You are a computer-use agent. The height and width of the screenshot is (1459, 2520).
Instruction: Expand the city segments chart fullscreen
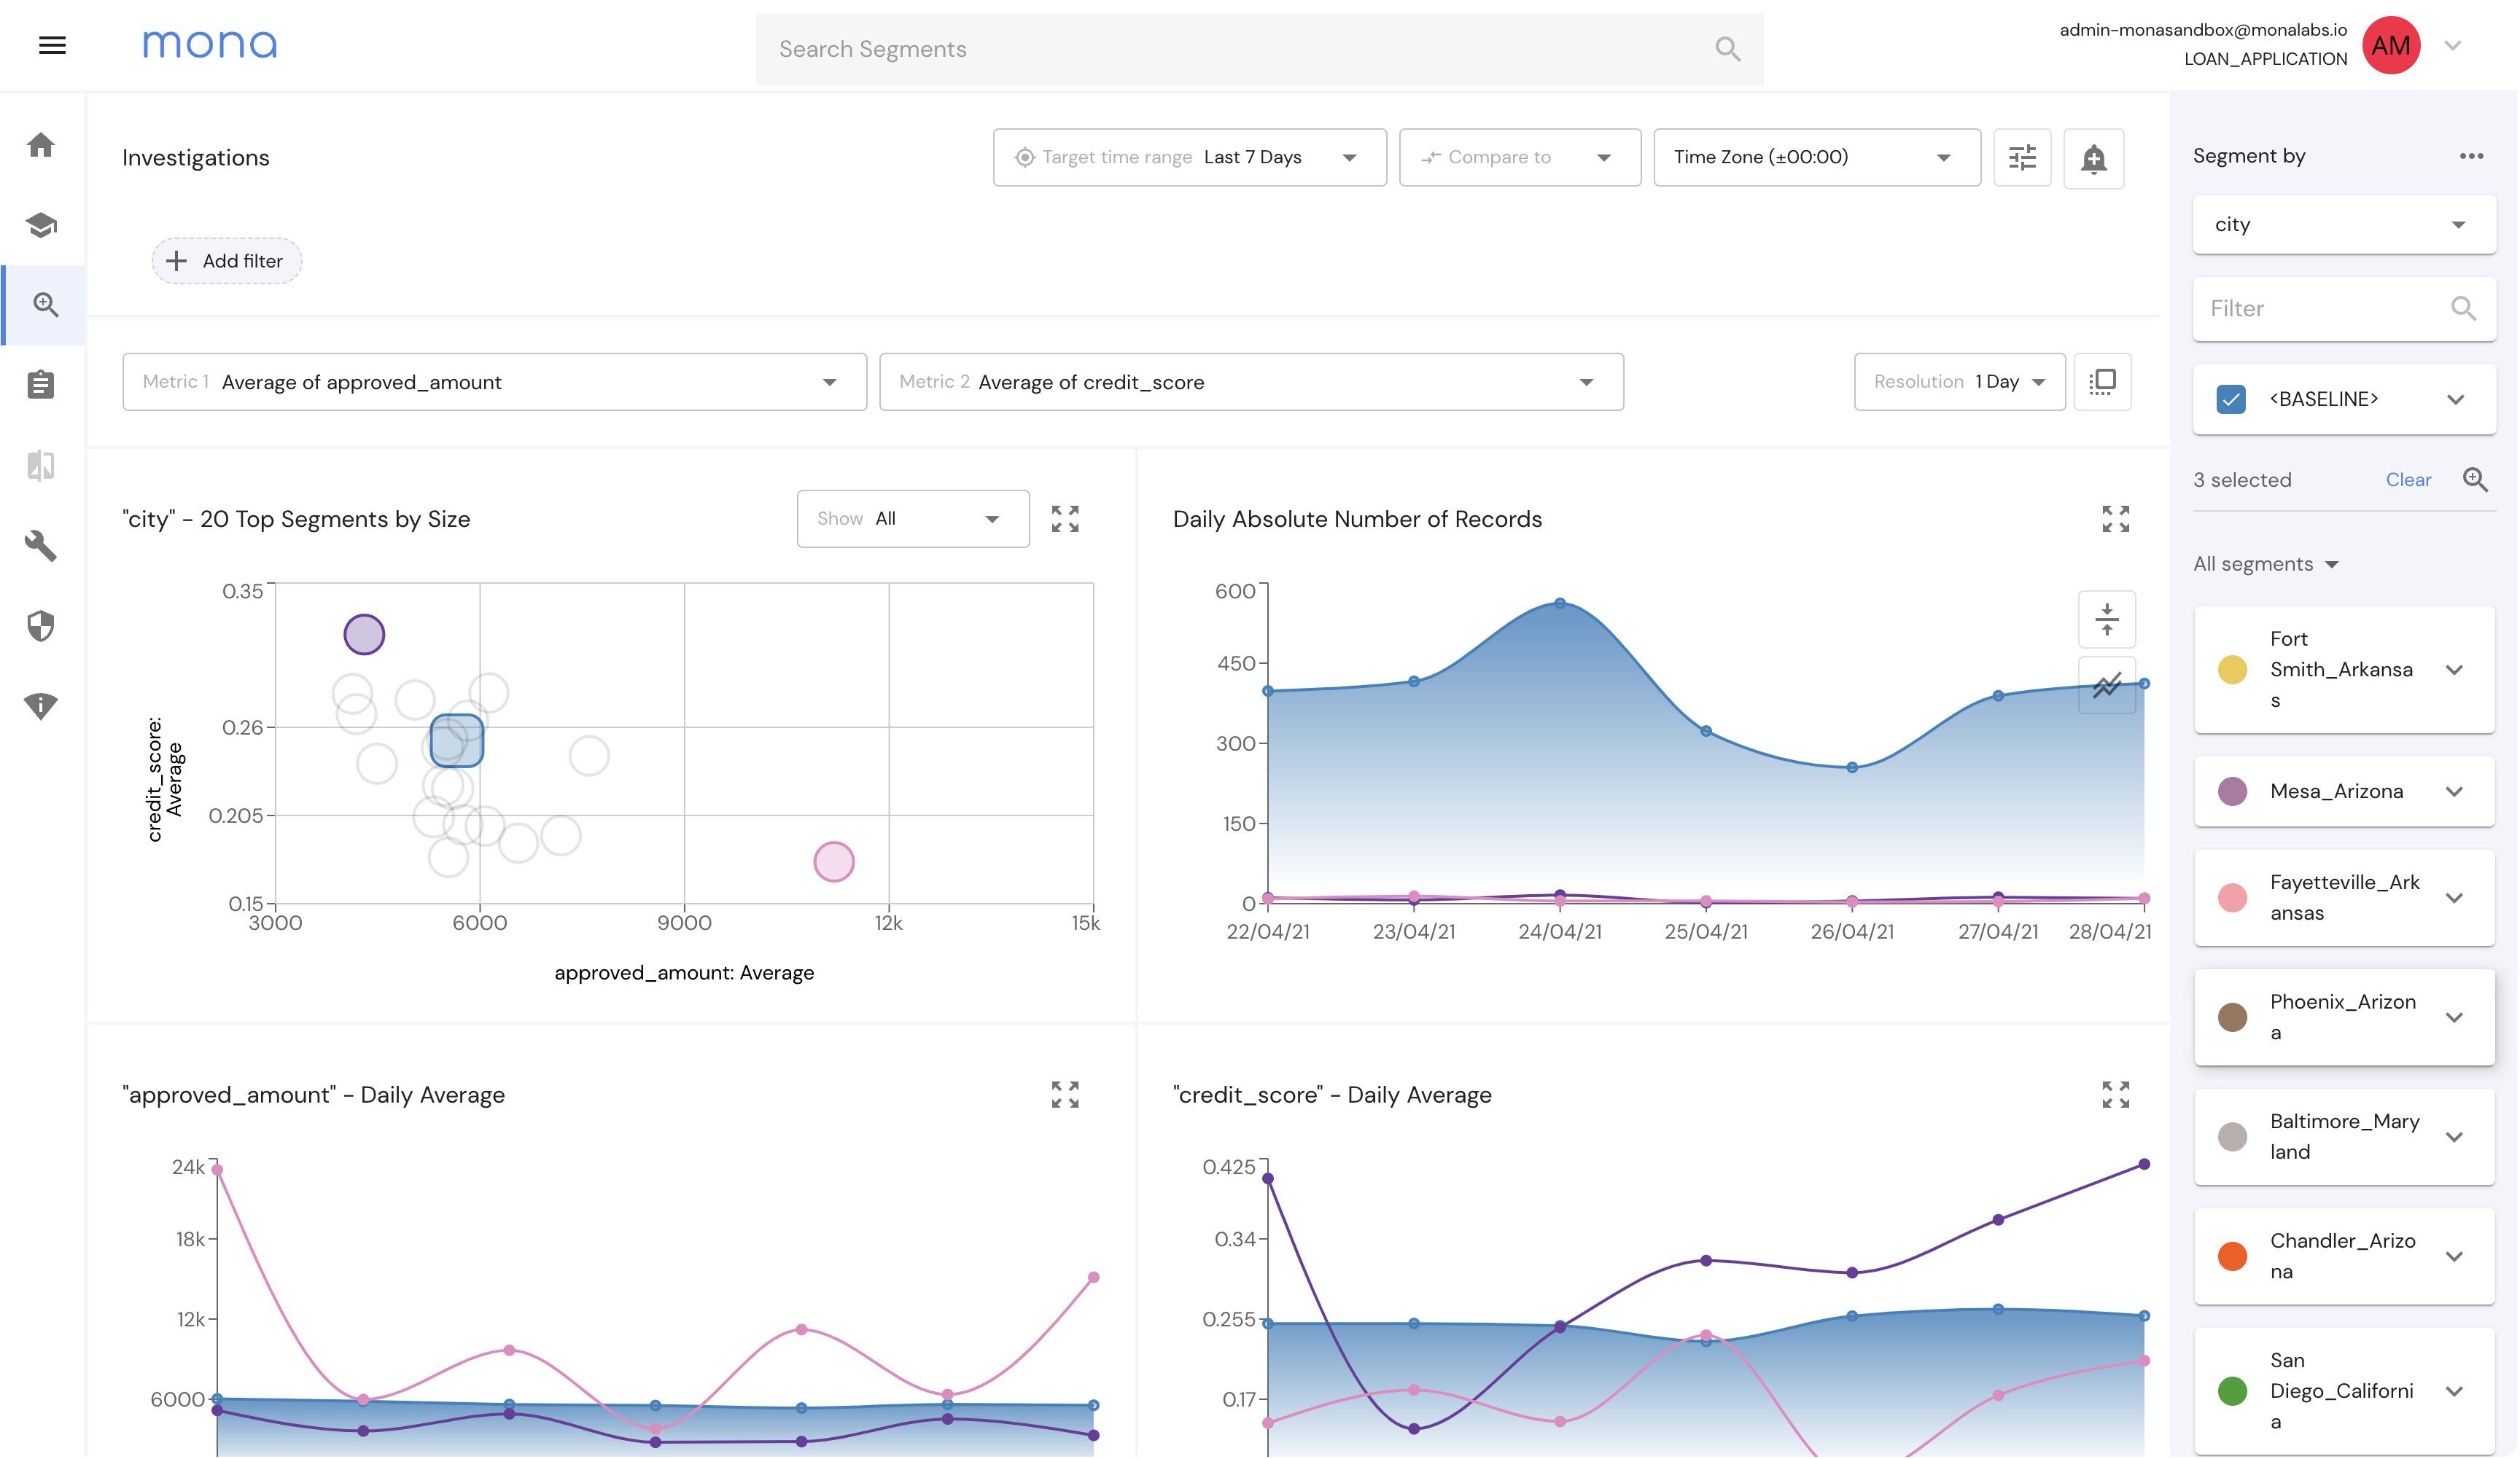coord(1066,519)
